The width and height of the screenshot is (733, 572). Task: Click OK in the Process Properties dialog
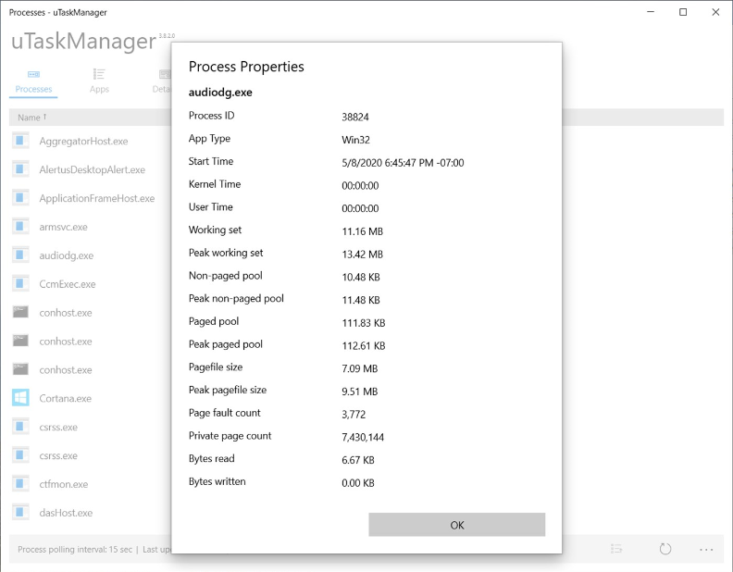(456, 525)
